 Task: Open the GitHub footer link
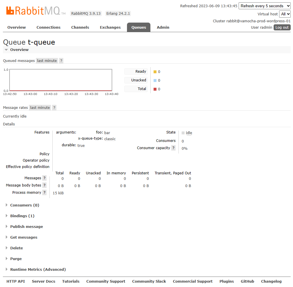(247, 281)
